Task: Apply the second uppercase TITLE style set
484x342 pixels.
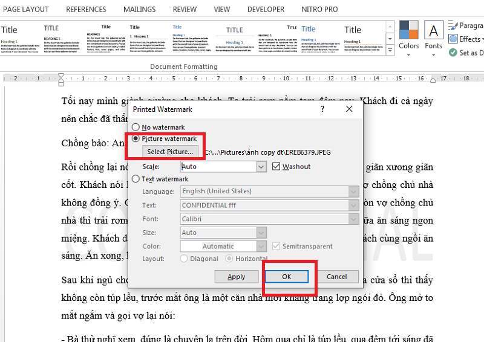Action: [62, 39]
